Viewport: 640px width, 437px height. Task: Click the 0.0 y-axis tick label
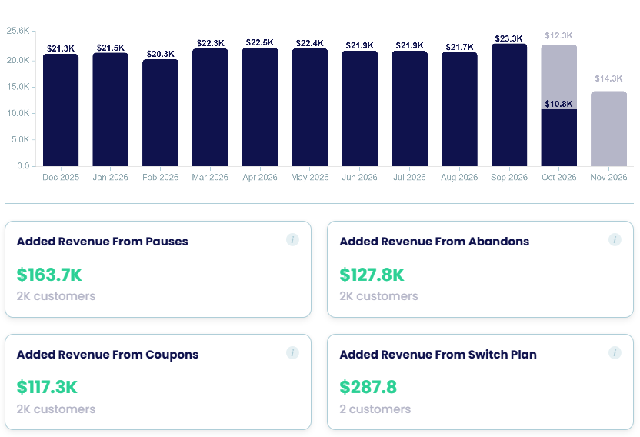23,166
